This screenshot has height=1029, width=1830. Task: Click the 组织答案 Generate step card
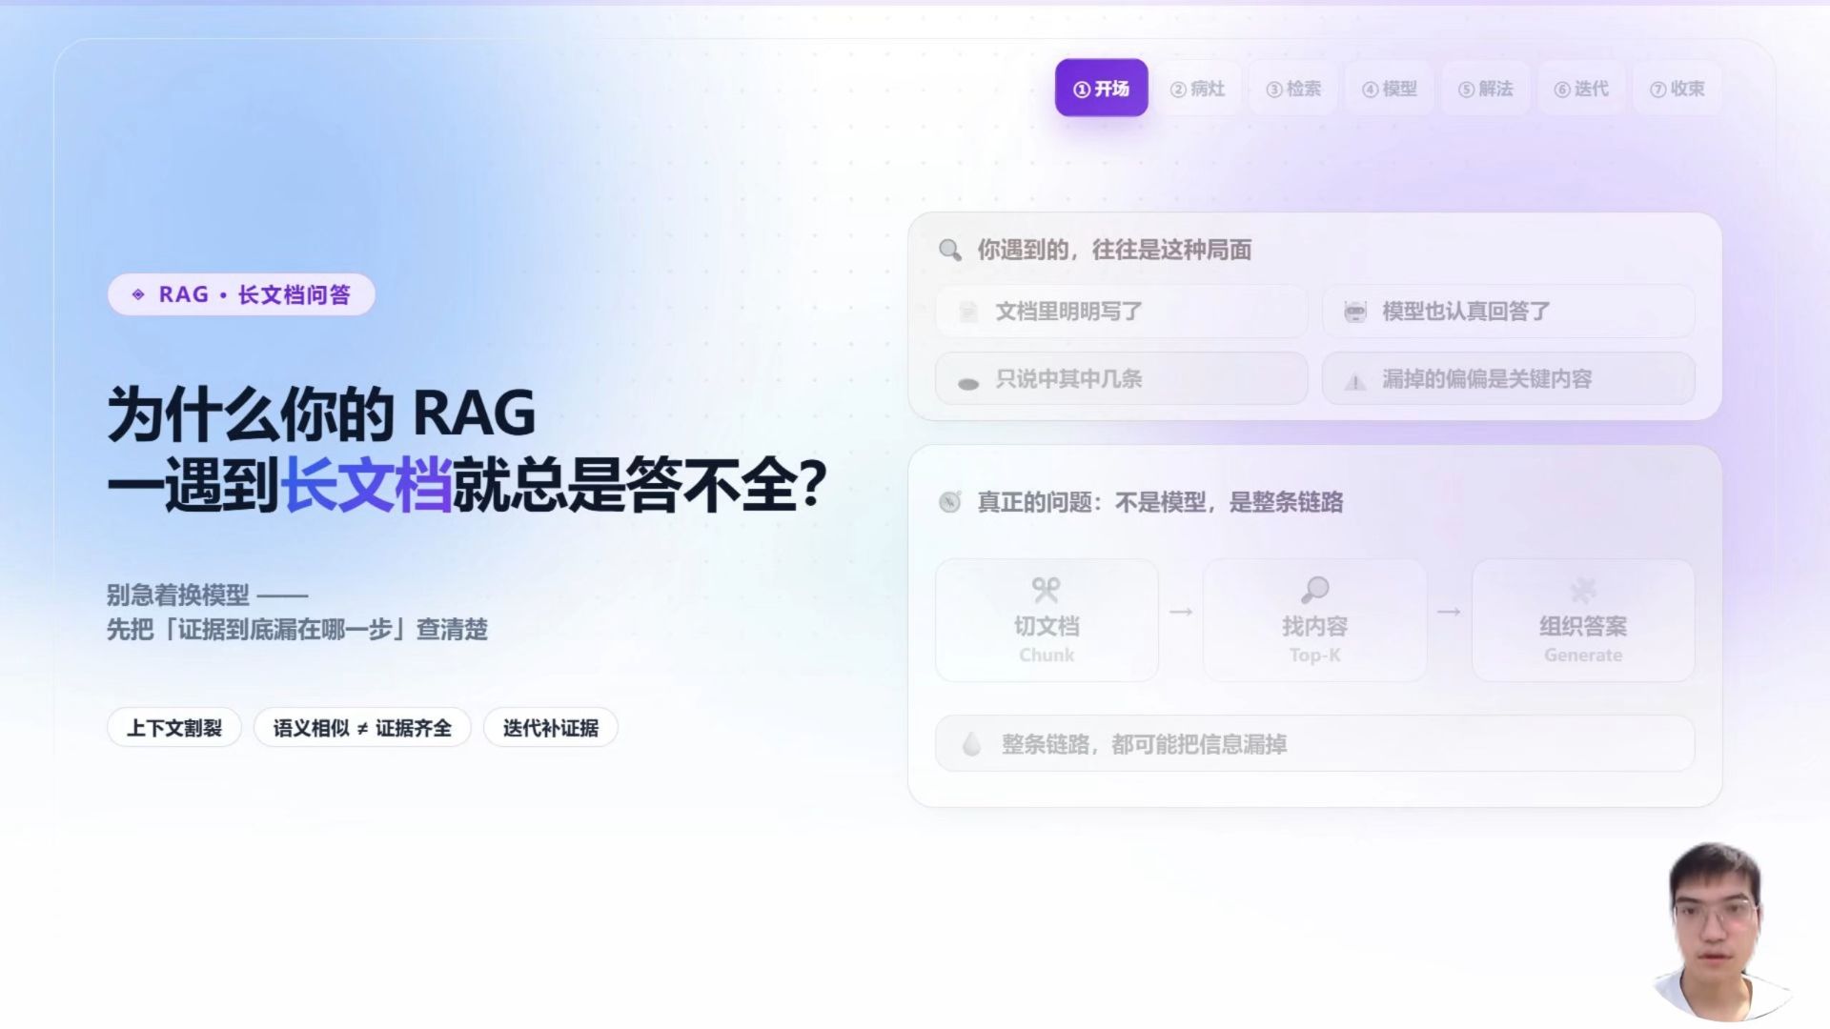1583,620
